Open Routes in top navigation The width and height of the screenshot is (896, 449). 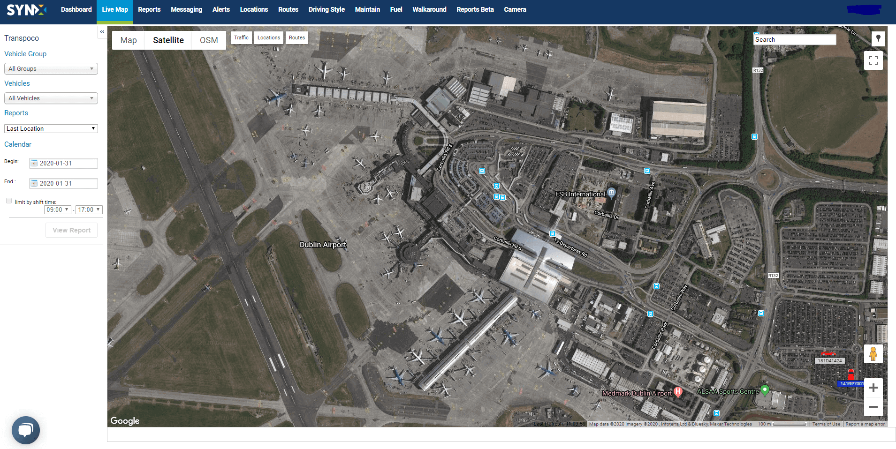point(288,9)
